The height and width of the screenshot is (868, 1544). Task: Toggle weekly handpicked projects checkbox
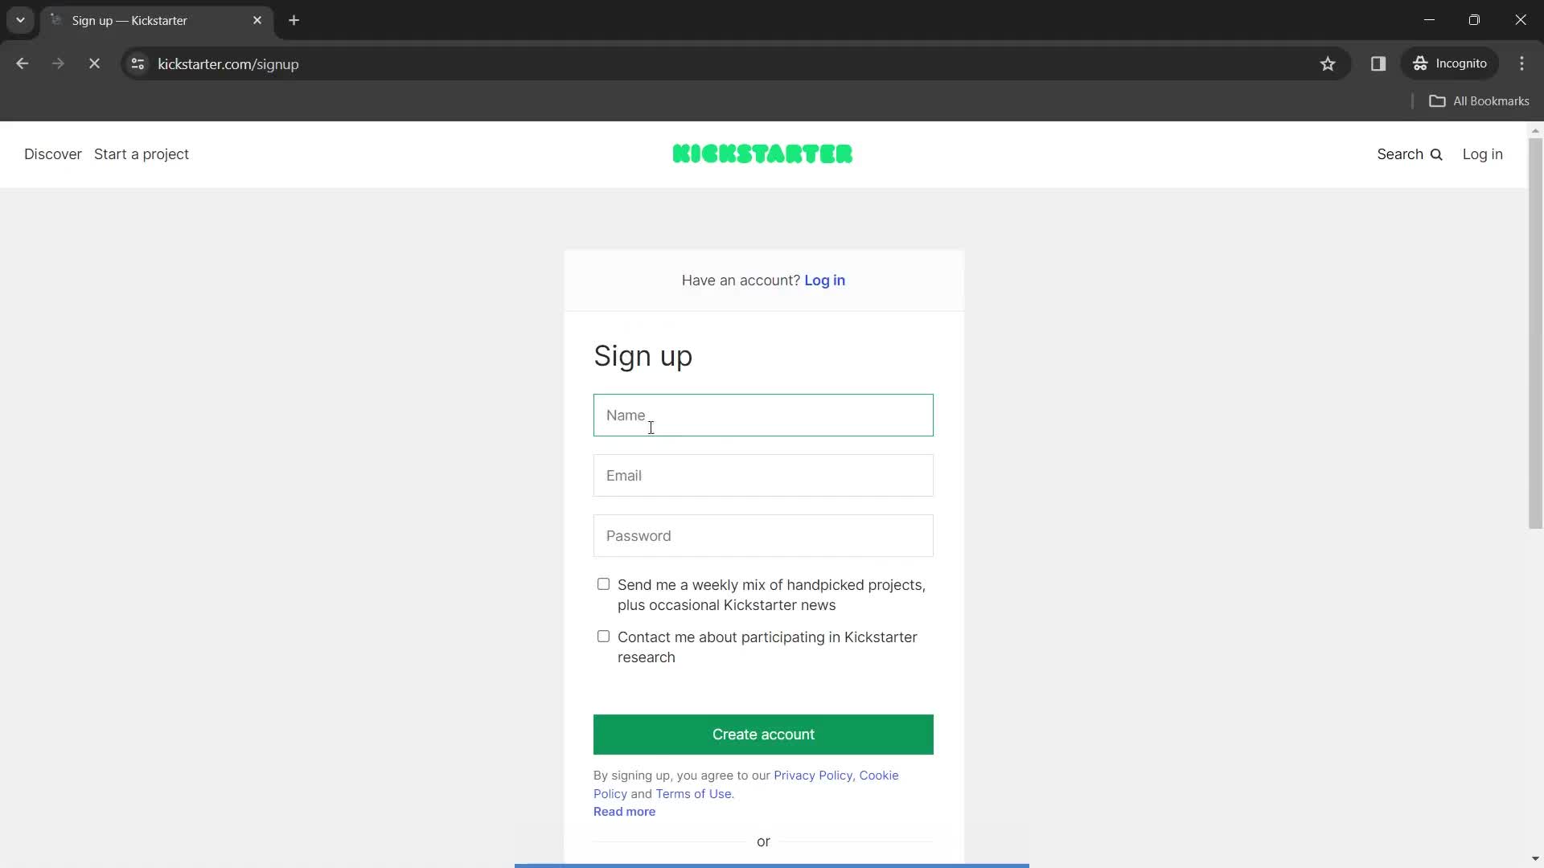(x=602, y=584)
